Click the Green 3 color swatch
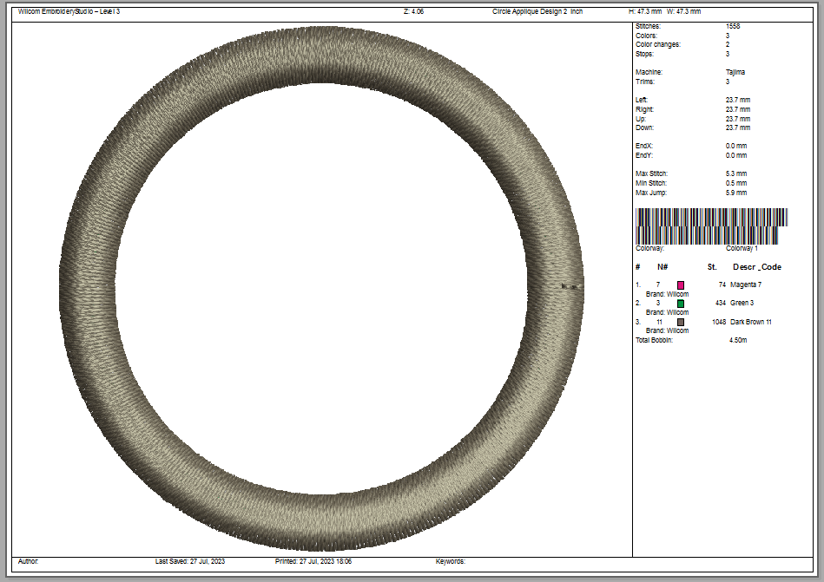The width and height of the screenshot is (824, 582). point(681,304)
